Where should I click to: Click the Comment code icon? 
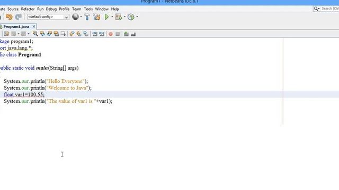click(126, 34)
